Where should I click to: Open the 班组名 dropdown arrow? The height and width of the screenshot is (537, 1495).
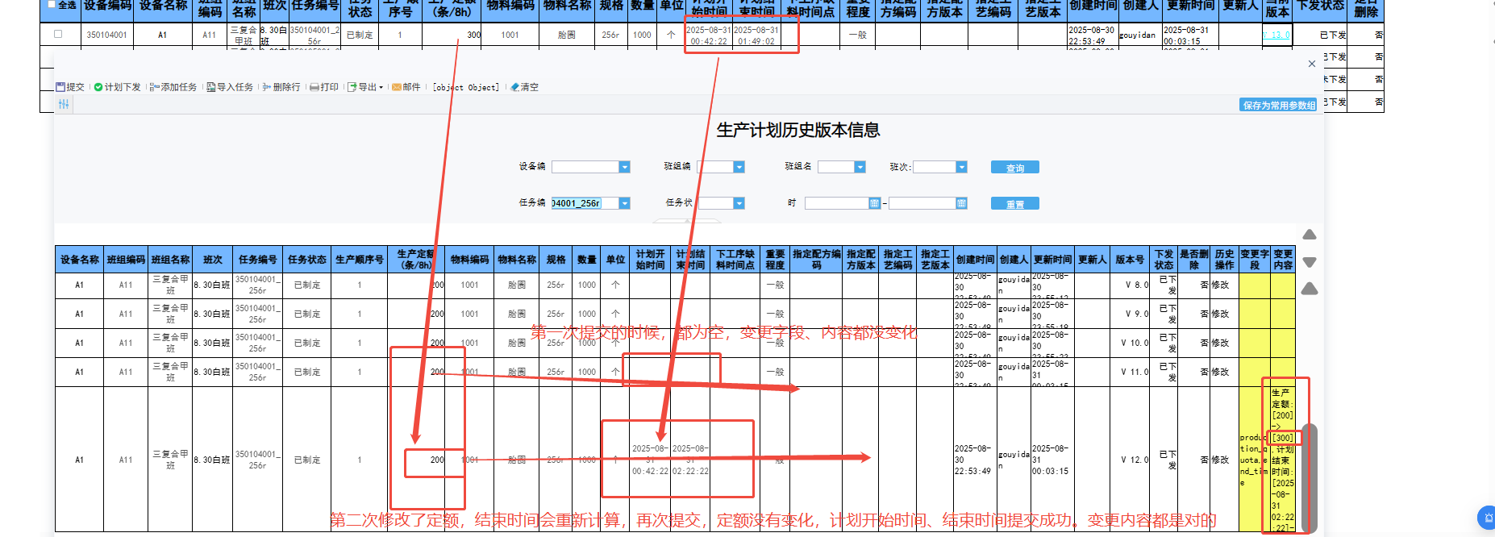point(860,167)
